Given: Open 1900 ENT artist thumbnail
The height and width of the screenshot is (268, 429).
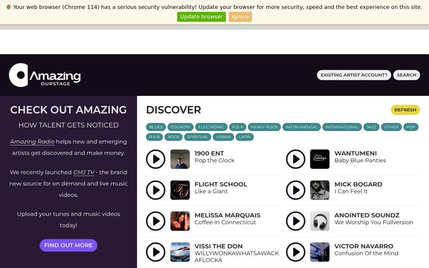Looking at the screenshot, I should pos(180,159).
